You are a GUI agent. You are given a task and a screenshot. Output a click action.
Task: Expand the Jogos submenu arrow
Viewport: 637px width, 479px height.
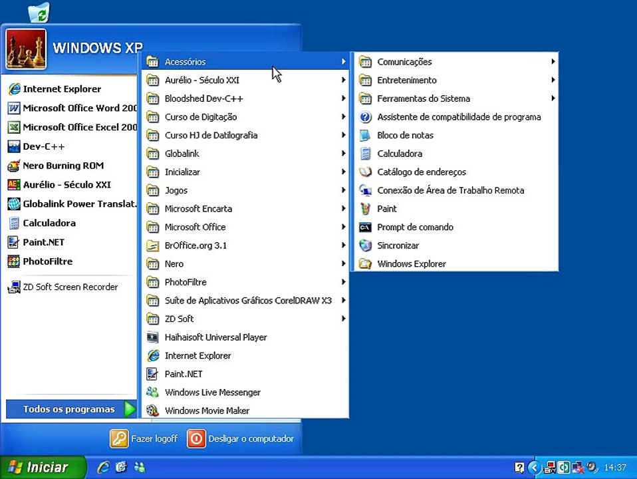(344, 190)
